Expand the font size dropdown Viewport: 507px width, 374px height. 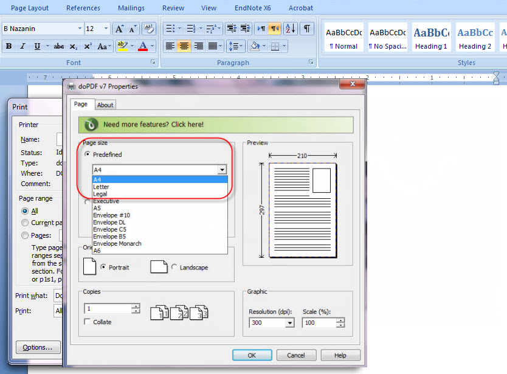pyautogui.click(x=106, y=29)
